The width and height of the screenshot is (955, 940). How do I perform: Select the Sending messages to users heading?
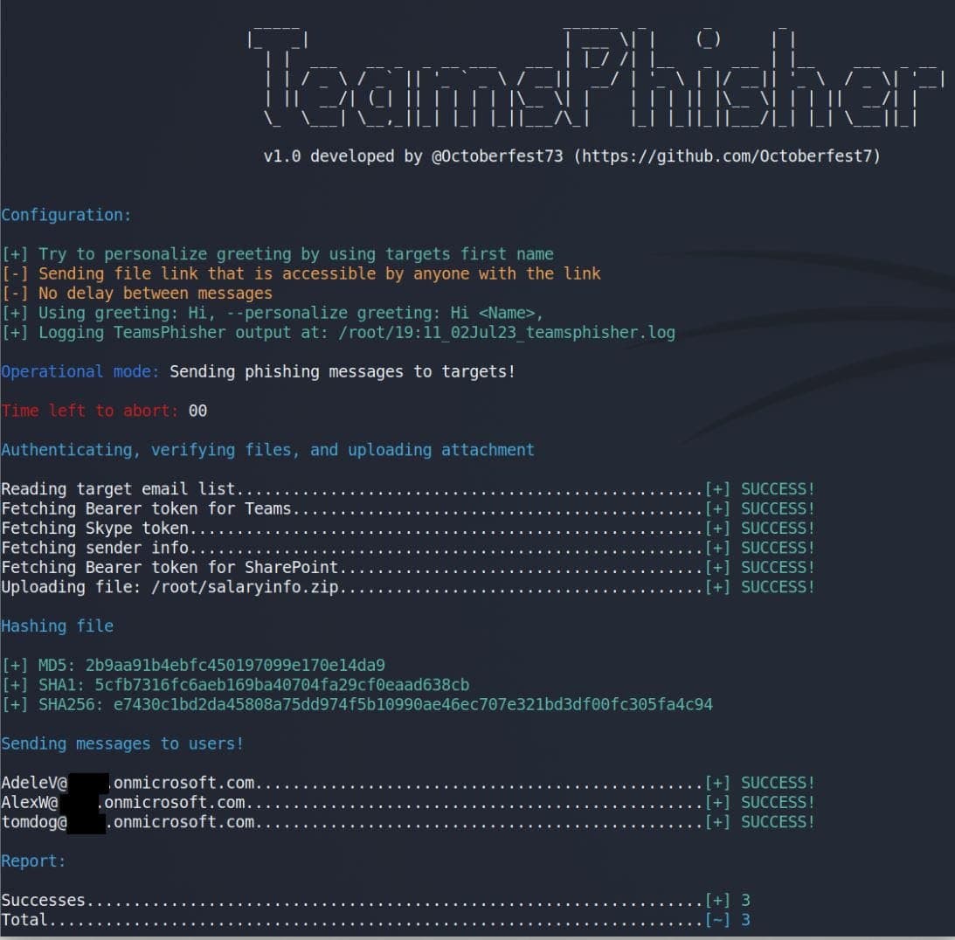(x=122, y=743)
